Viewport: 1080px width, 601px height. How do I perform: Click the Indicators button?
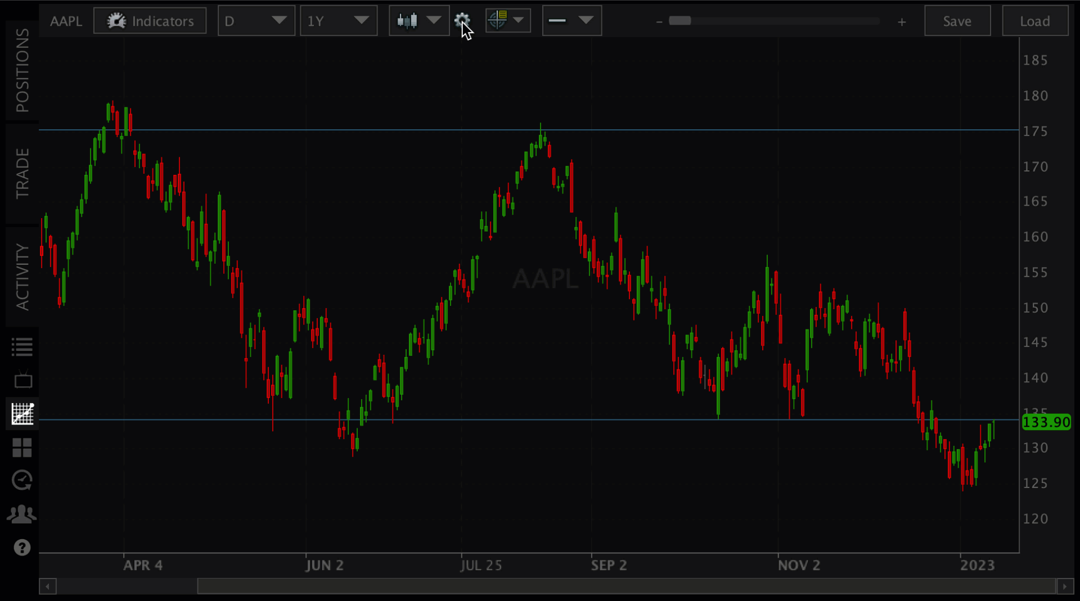(x=150, y=21)
